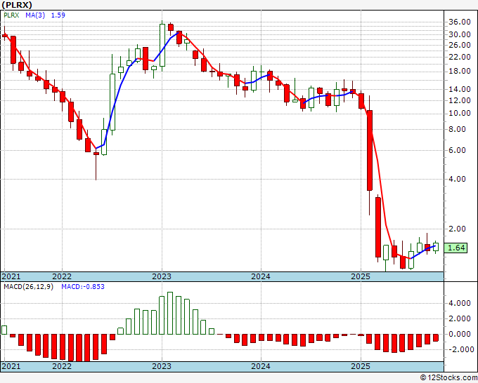The image size is (478, 383).
Task: Click the 4.000 MACD axis label
Action: coord(460,303)
